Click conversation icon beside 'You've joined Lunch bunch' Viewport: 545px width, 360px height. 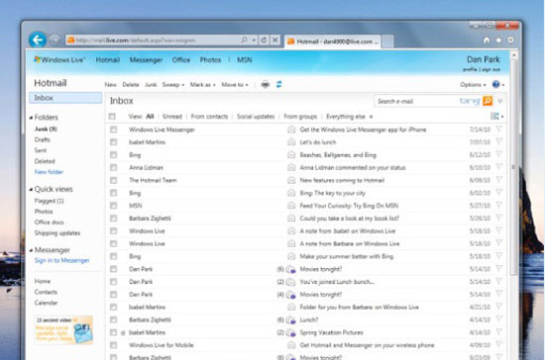(290, 282)
